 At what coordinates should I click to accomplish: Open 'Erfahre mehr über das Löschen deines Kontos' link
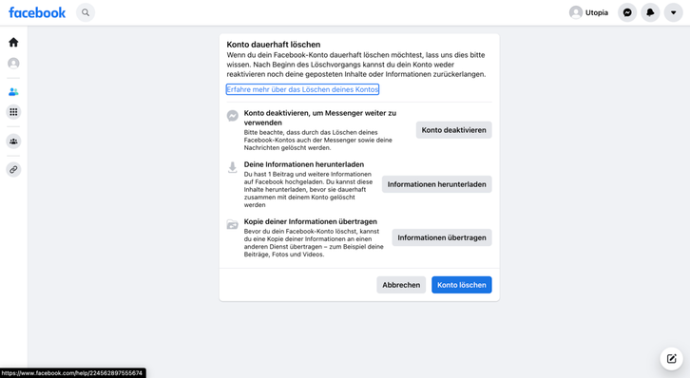[x=302, y=89]
